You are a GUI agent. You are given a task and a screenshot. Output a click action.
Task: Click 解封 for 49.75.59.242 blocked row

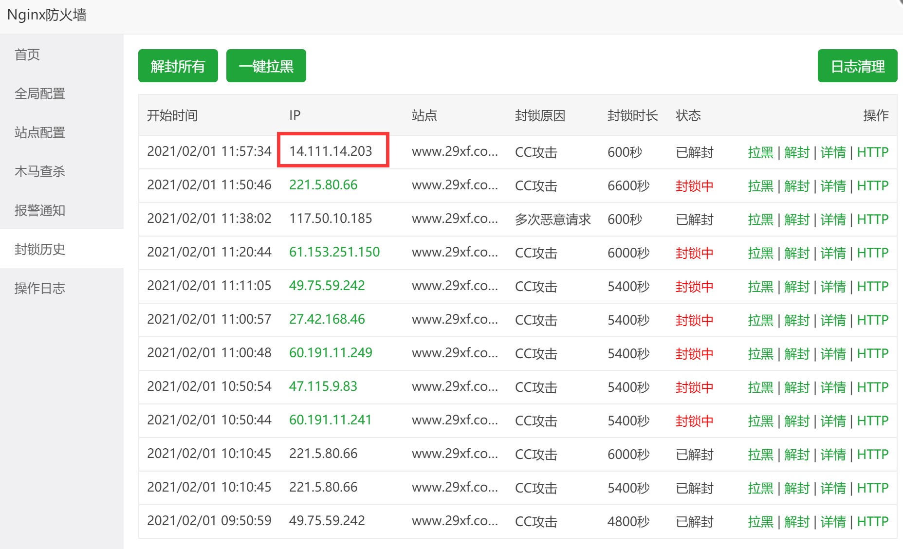797,287
